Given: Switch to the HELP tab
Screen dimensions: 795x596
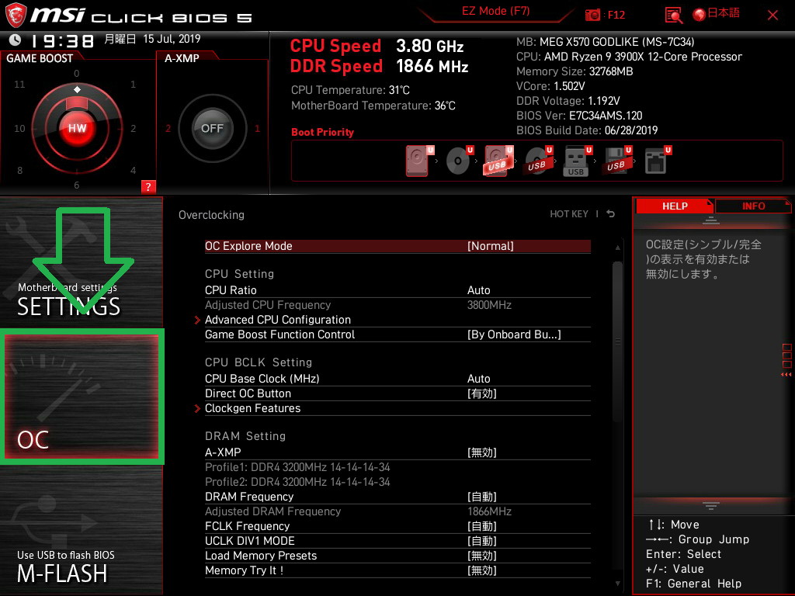Looking at the screenshot, I should click(x=675, y=206).
